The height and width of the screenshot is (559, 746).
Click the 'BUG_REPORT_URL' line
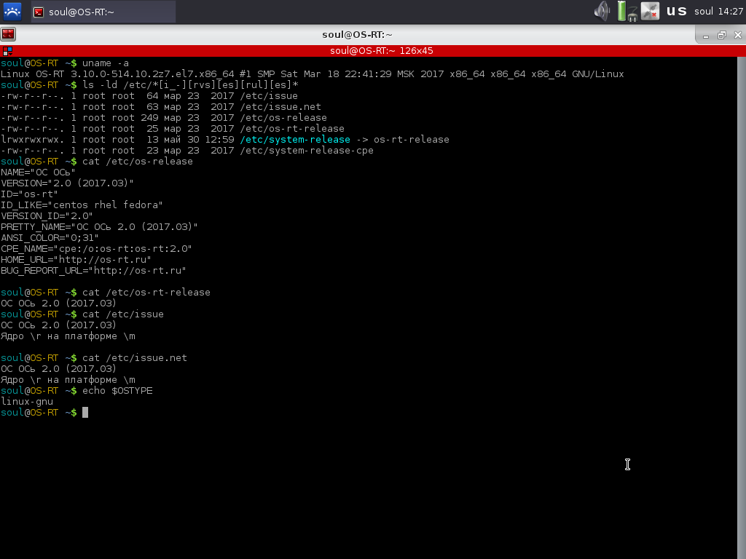point(93,271)
